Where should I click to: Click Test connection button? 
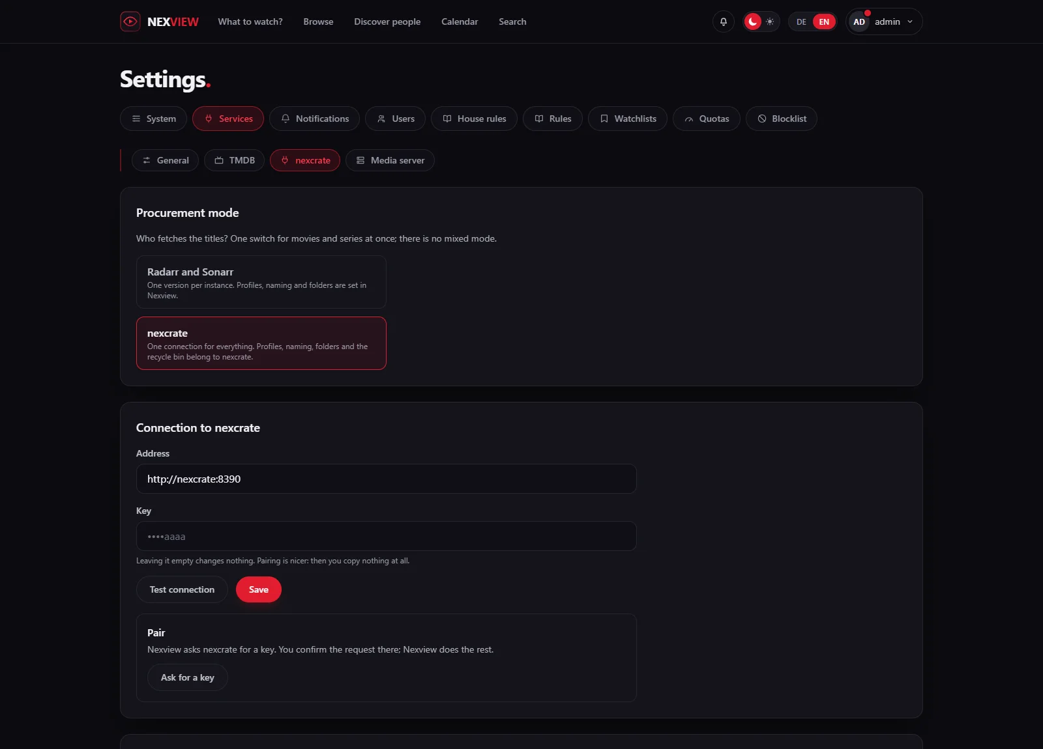click(182, 589)
